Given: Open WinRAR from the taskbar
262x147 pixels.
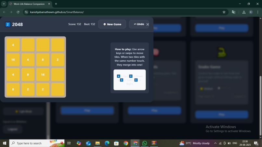Looking at the screenshot, I should point(154,143).
